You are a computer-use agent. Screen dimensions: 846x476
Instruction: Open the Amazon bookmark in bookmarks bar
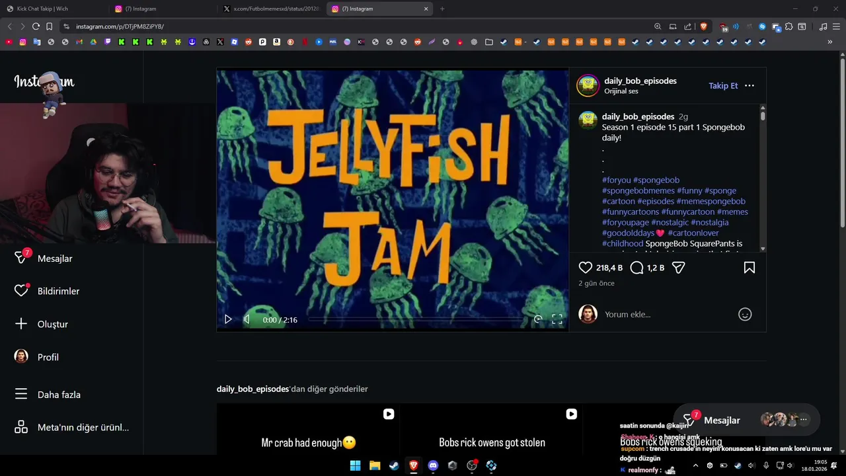[277, 42]
